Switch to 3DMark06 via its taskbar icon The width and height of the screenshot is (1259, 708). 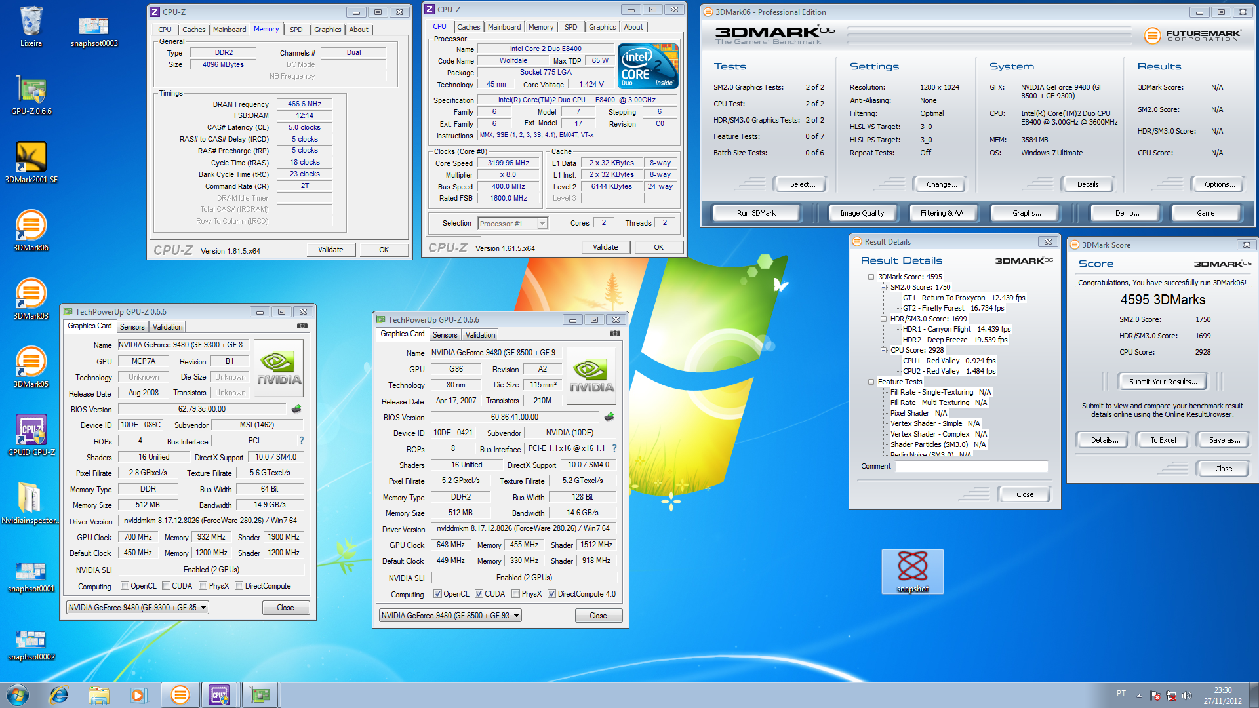click(180, 695)
